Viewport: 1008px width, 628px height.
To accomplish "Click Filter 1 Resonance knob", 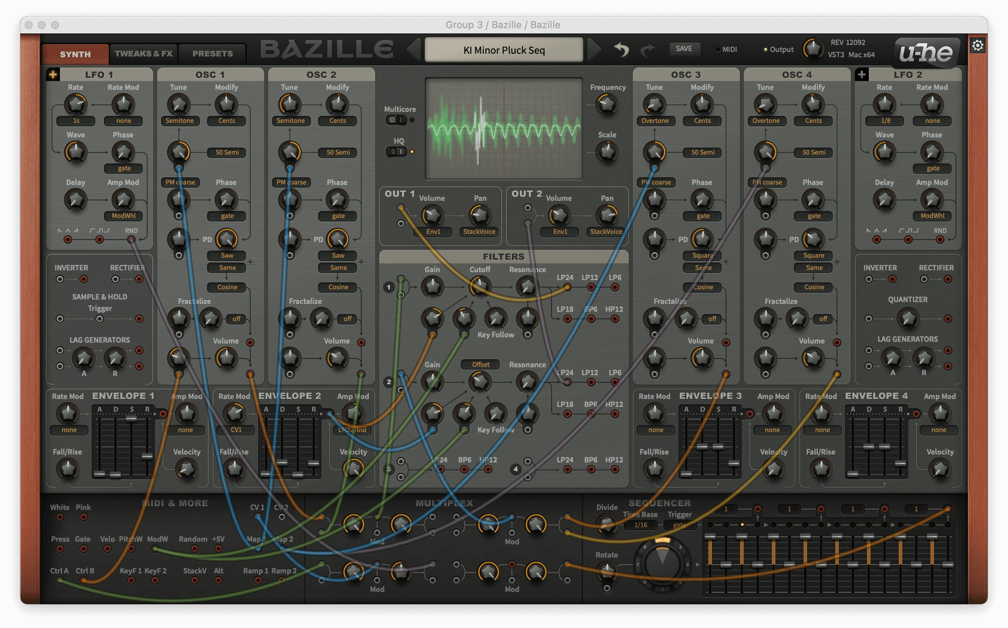I will point(527,287).
